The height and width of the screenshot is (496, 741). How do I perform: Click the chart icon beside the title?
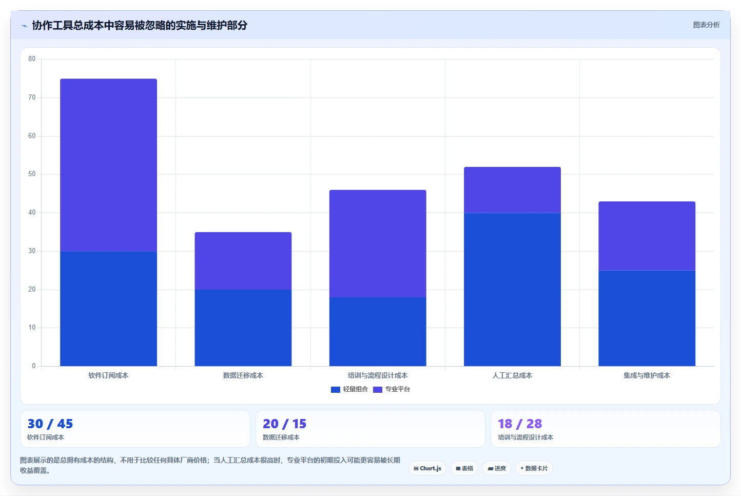point(24,26)
